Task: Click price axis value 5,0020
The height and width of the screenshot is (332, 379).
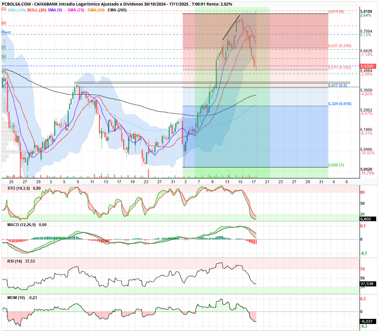Action: (x=366, y=170)
